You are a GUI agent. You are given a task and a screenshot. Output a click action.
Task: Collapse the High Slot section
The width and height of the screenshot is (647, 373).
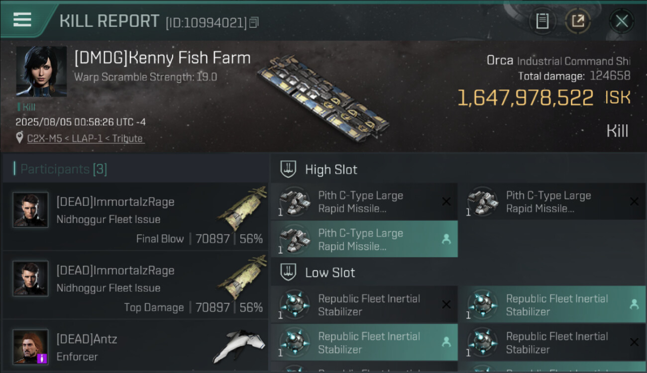click(x=331, y=170)
